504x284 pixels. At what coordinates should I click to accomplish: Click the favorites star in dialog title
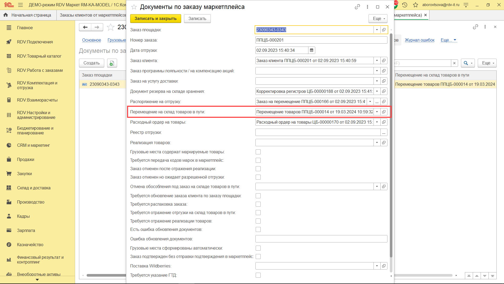134,7
